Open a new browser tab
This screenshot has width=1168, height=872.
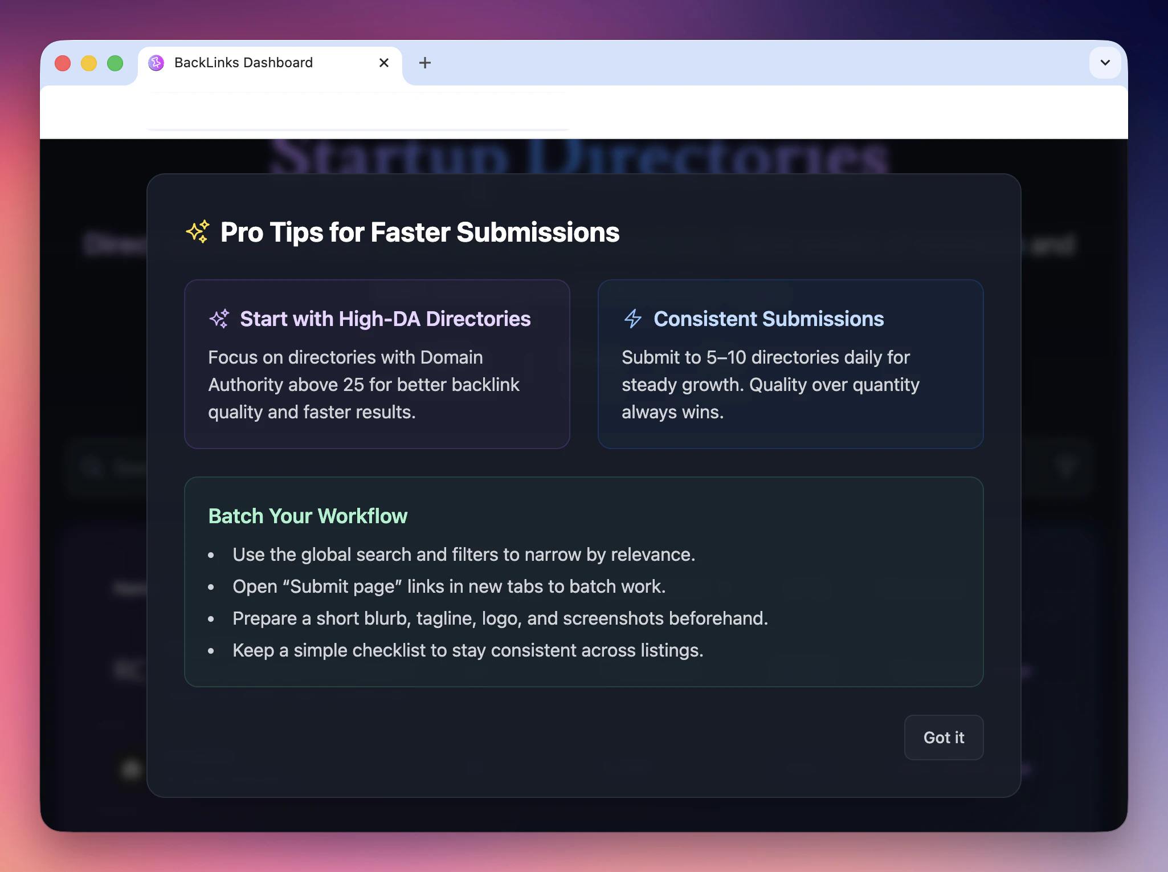tap(424, 63)
